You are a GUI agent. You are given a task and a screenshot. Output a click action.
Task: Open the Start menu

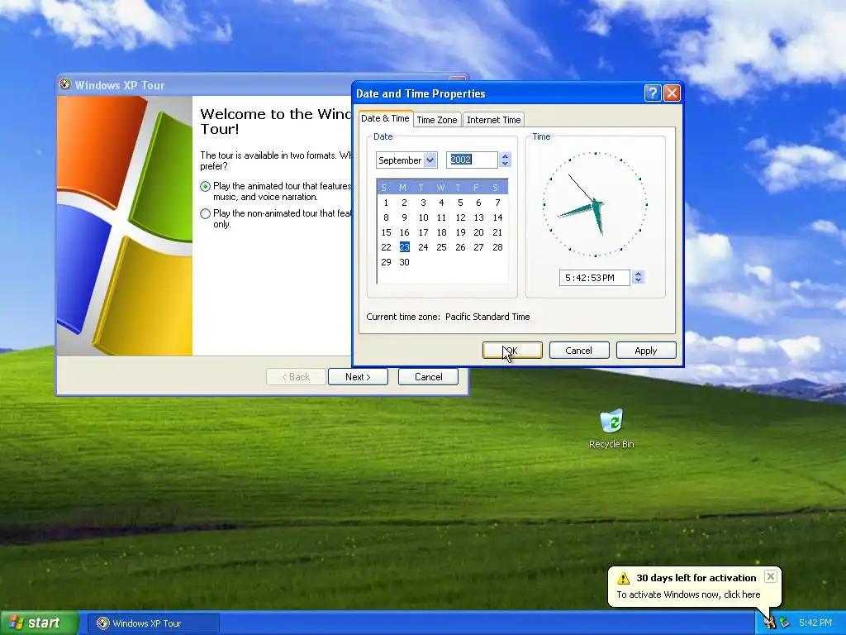(40, 623)
